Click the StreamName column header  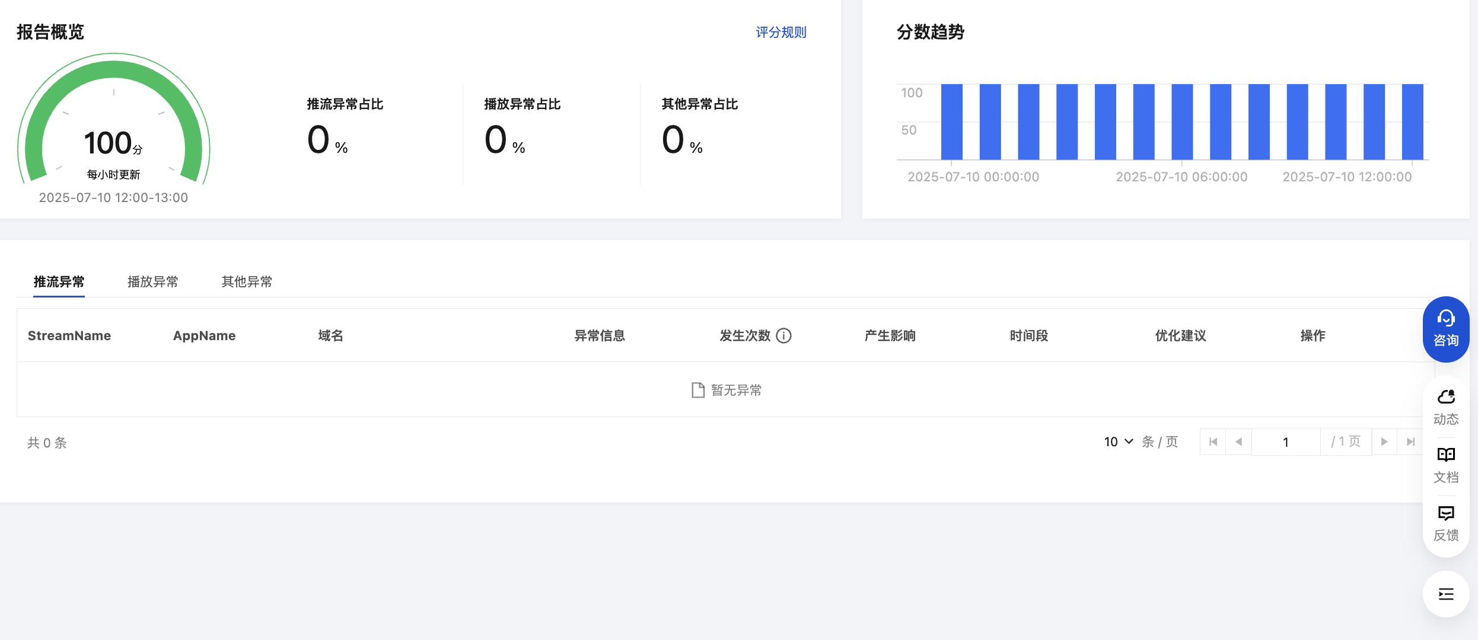(x=69, y=336)
